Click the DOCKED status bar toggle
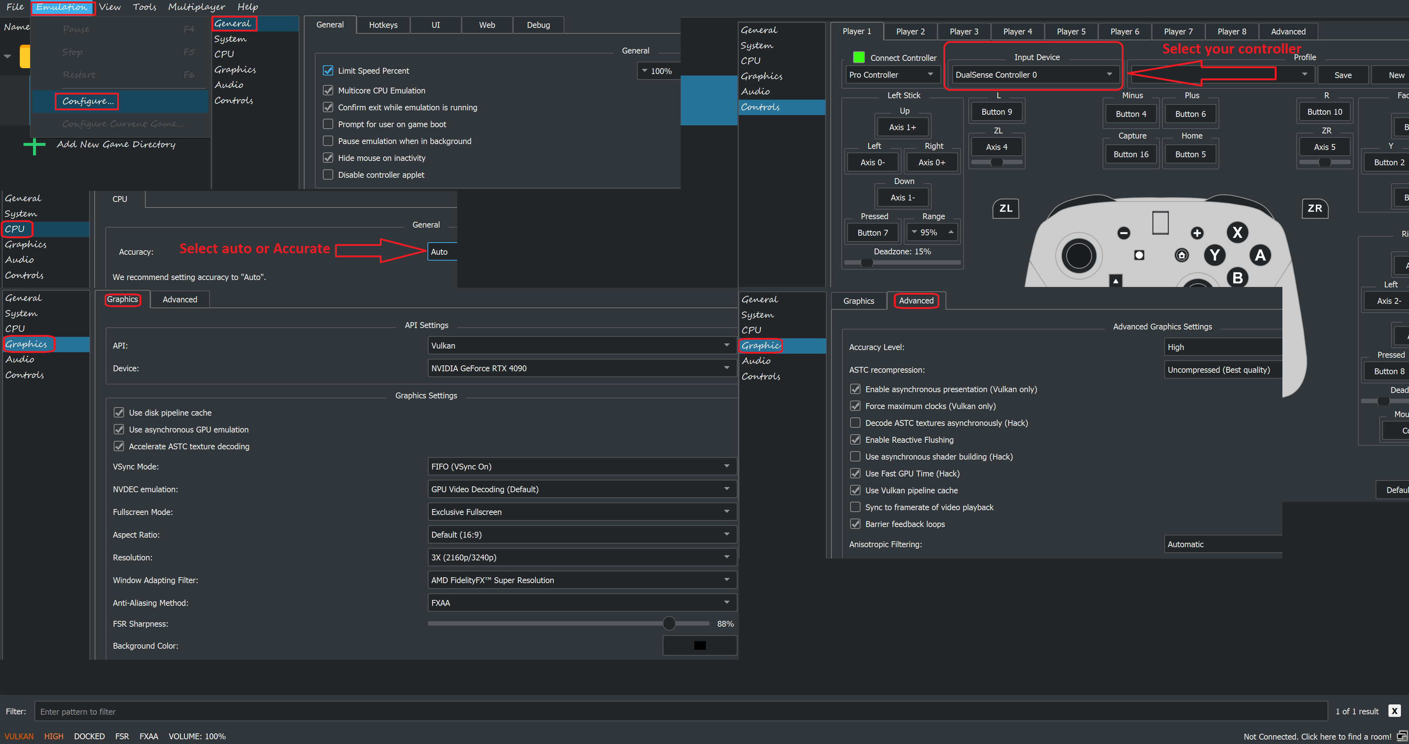The height and width of the screenshot is (744, 1409). click(89, 736)
